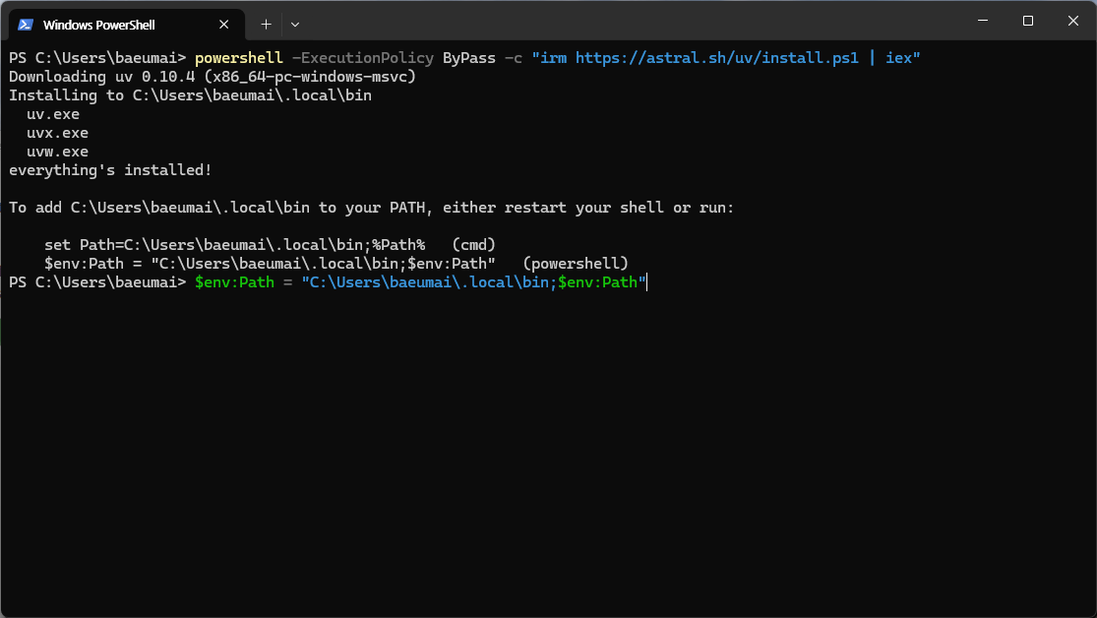Screen dimensions: 1097x618
Task: Click the '(powershell)' label
Action: (x=576, y=264)
